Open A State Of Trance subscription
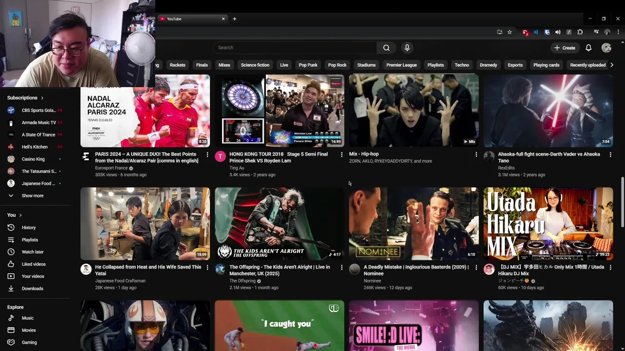 35,135
